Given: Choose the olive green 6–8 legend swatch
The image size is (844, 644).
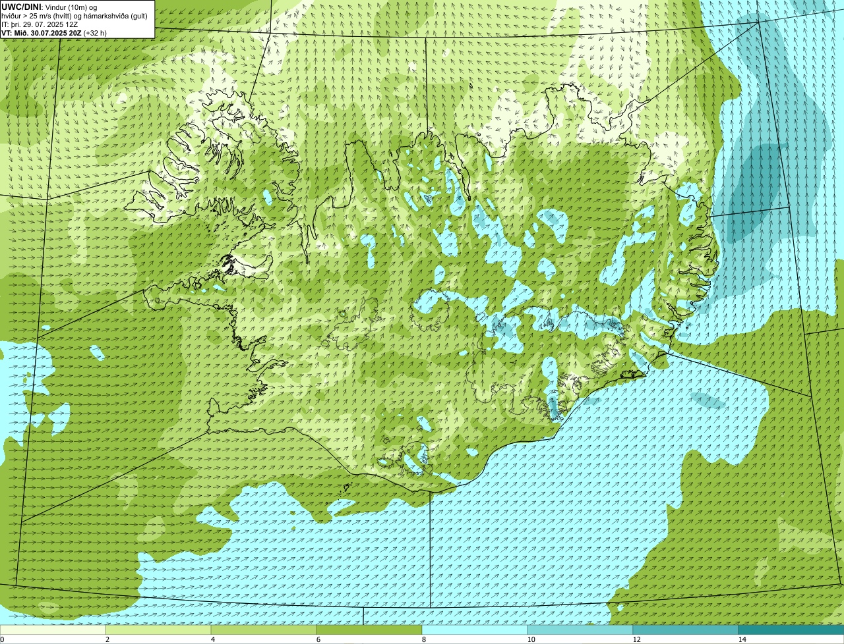Looking at the screenshot, I should [x=369, y=630].
